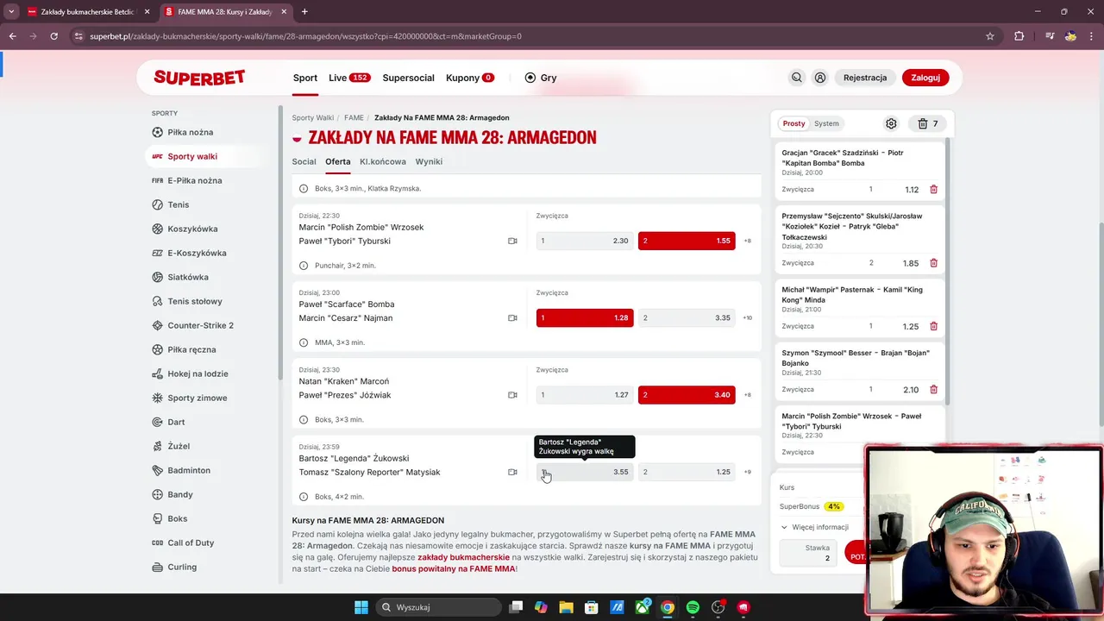
Task: Open Spotify from the taskbar
Action: pos(693,607)
